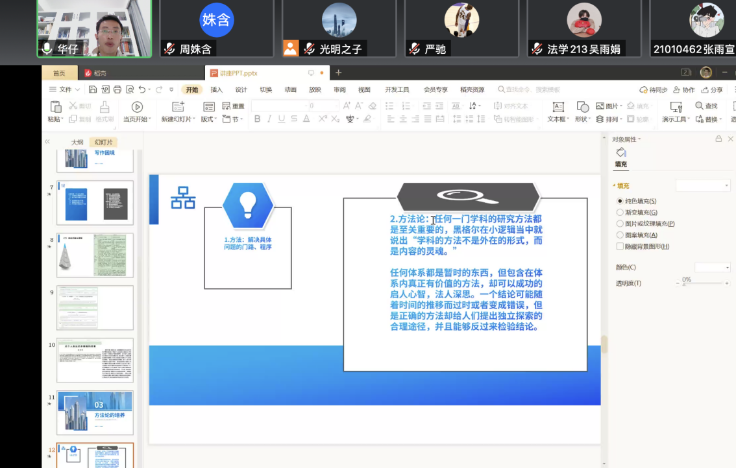The height and width of the screenshot is (468, 736).
Task: Click the 分享 share button
Action: pyautogui.click(x=713, y=89)
